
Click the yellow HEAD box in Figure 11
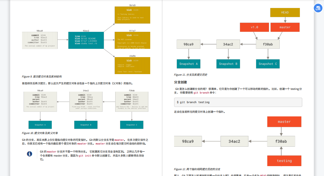[x=285, y=13]
